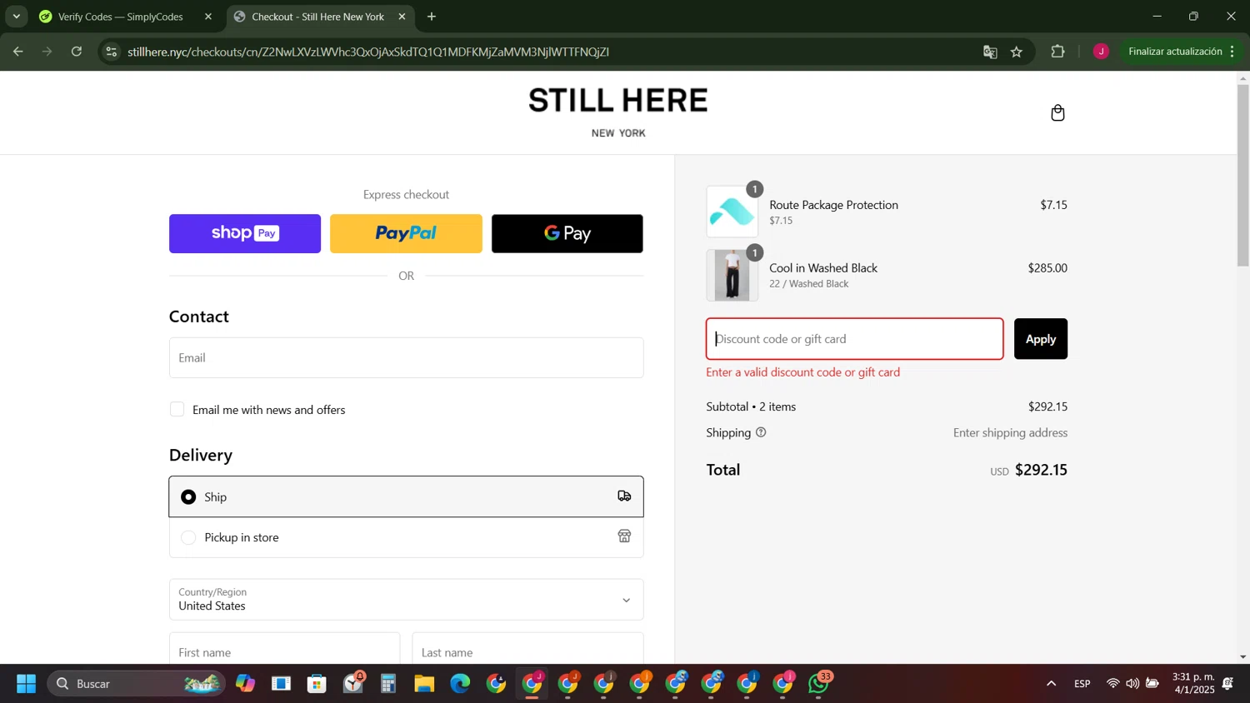Viewport: 1250px width, 703px height.
Task: Click the Total price $292.15
Action: click(x=1041, y=470)
